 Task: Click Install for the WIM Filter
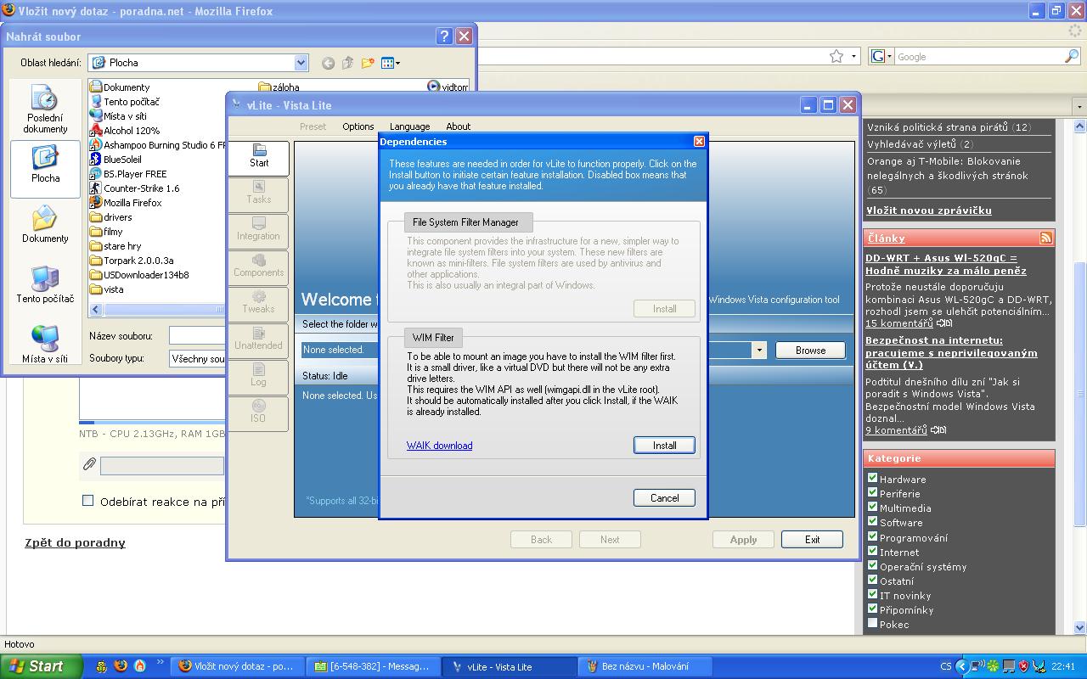pyautogui.click(x=664, y=445)
